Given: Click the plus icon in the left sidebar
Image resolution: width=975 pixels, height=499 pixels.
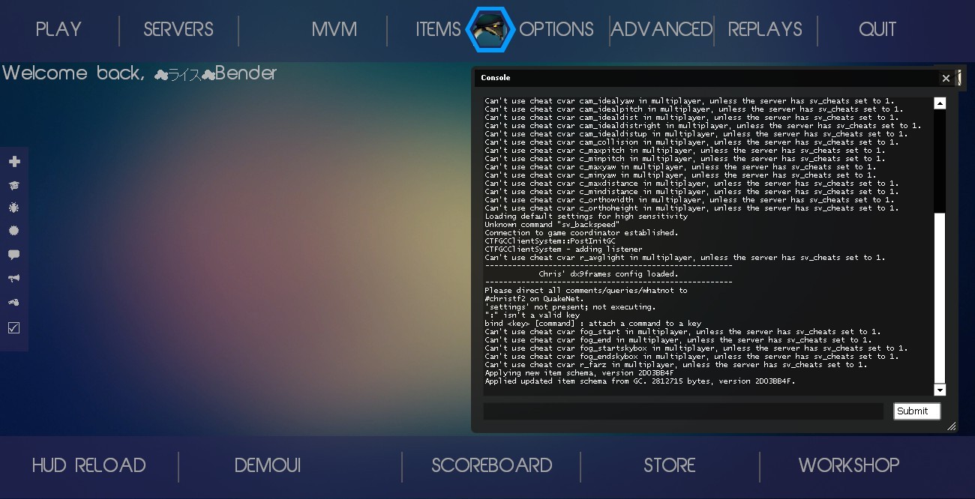Looking at the screenshot, I should [13, 161].
